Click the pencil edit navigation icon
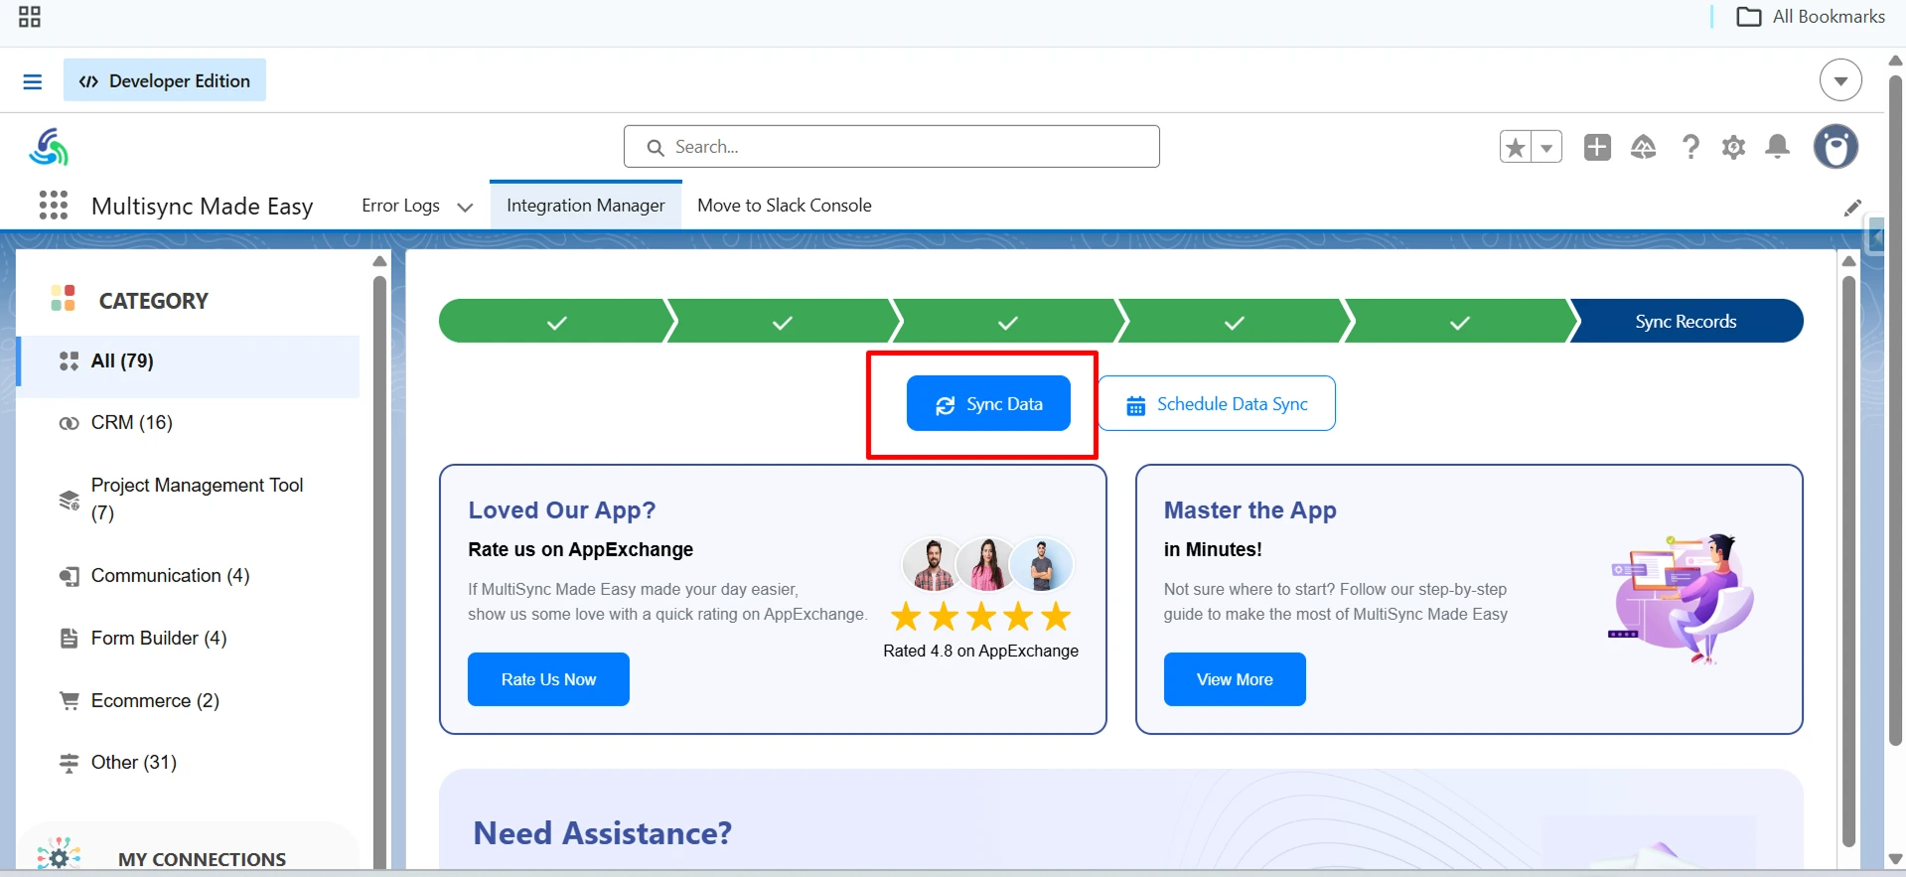The width and height of the screenshot is (1906, 877). coord(1852,208)
